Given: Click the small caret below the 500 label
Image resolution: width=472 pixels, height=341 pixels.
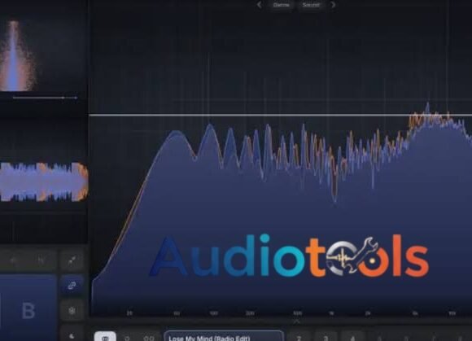Looking at the screenshot, I should point(297,321).
